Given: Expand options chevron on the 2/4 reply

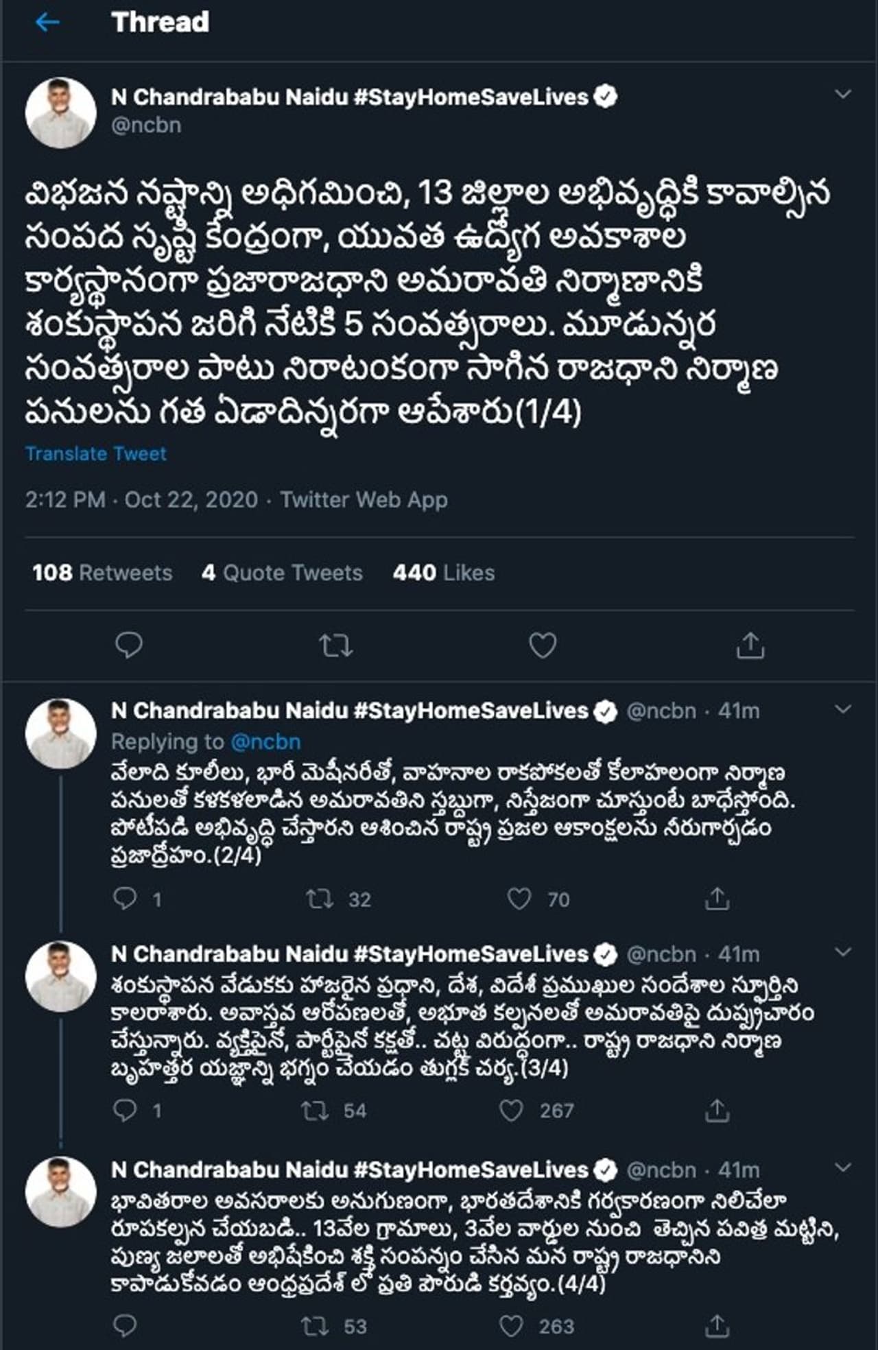Looking at the screenshot, I should [x=843, y=709].
